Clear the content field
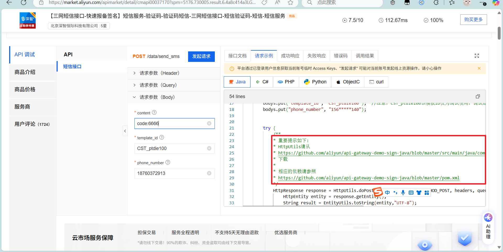 [209, 124]
